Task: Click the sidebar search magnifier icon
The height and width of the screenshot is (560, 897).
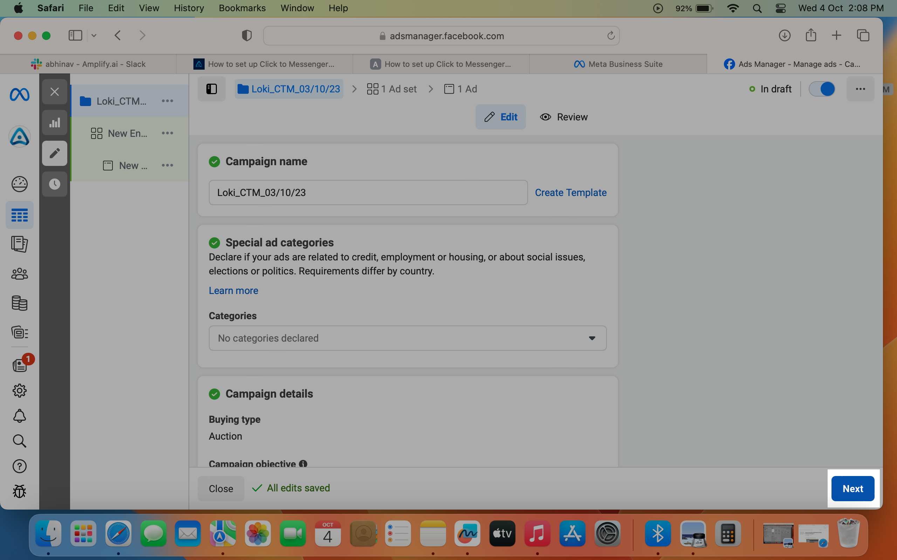Action: pos(19,441)
